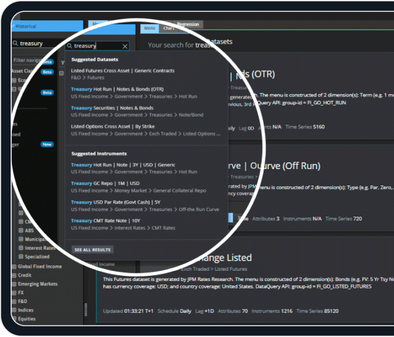394x337 pixels.
Task: Expand the Emerging Markets category
Action: tap(13, 284)
